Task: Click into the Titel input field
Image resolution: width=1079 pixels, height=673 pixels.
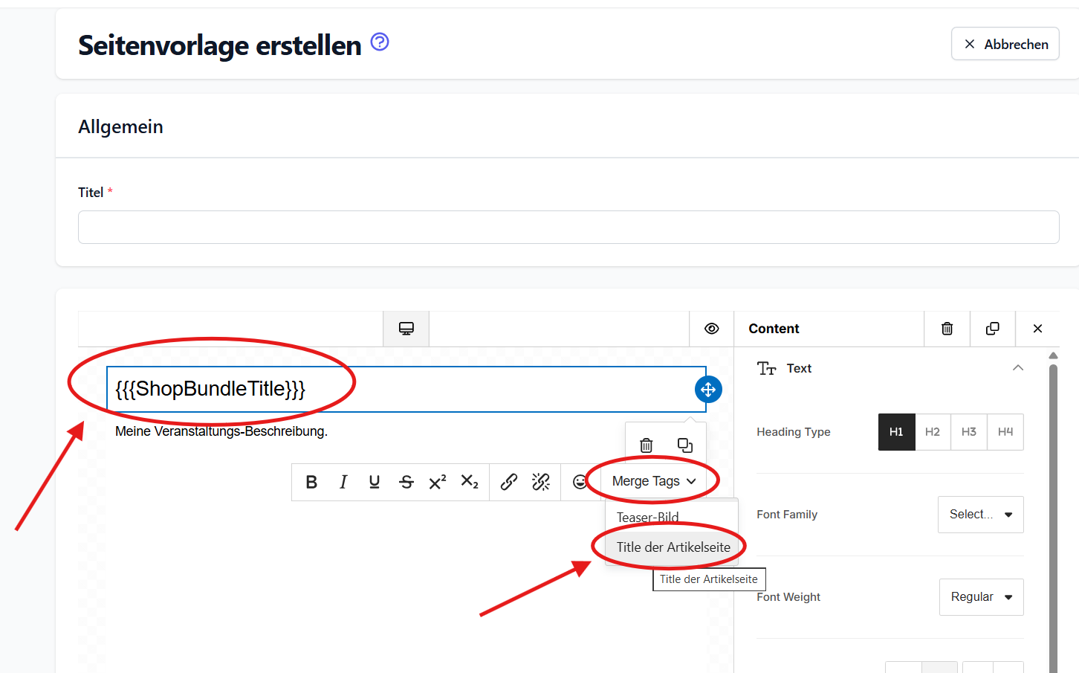Action: [568, 227]
